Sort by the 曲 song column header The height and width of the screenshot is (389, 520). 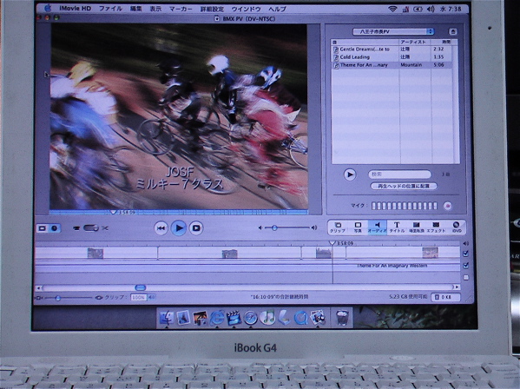coord(365,43)
